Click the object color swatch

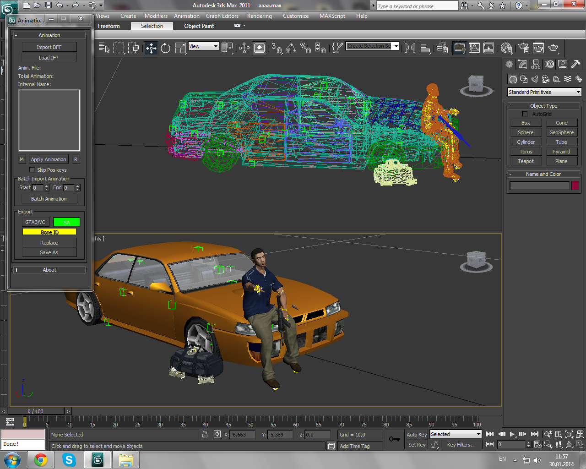pyautogui.click(x=575, y=185)
